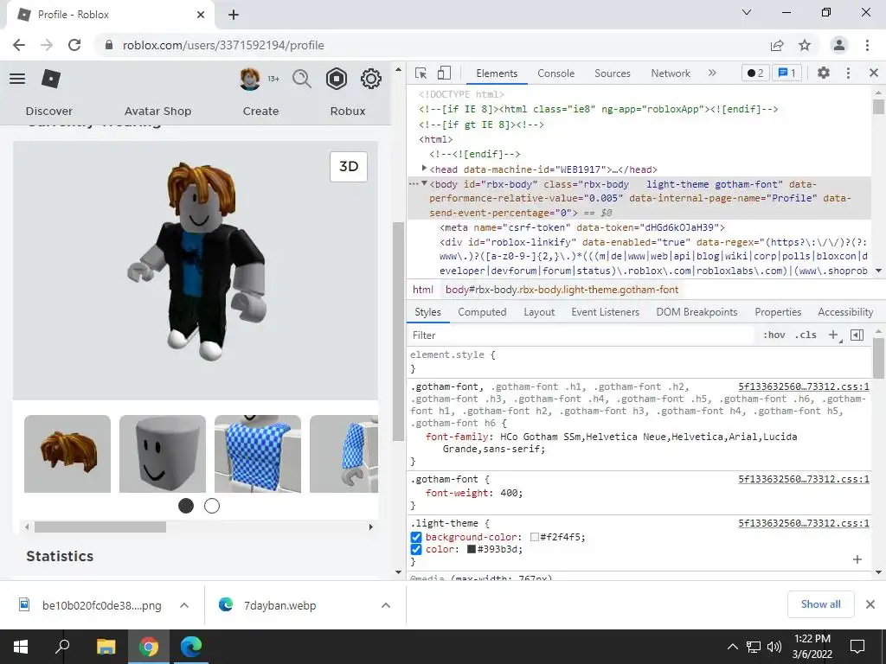Show all downloads button
This screenshot has height=664, width=886.
pyautogui.click(x=820, y=604)
